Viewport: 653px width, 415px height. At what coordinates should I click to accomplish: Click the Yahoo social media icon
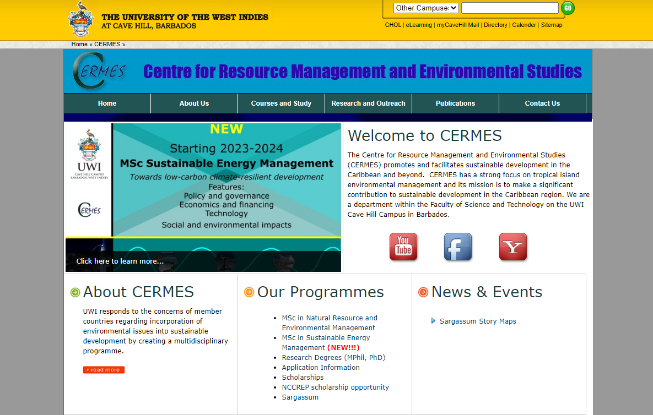point(512,247)
